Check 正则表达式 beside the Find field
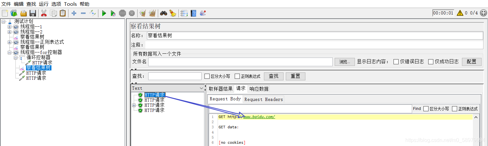This screenshot has height=146, width=488. click(455, 109)
